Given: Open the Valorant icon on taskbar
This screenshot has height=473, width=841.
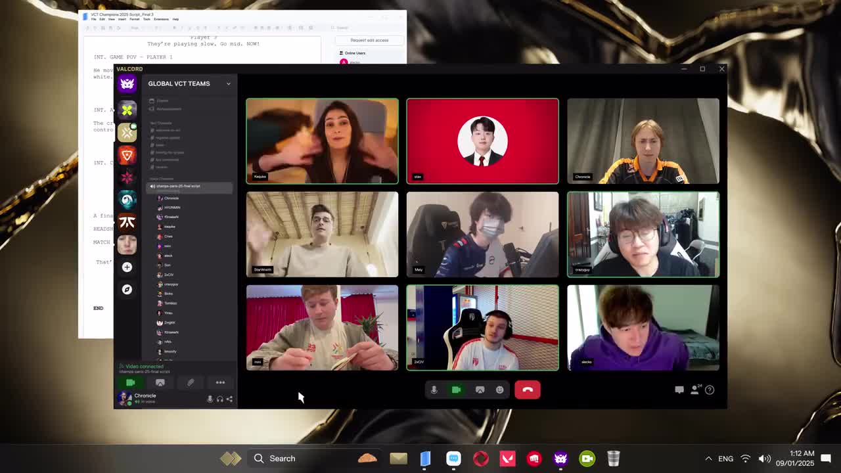Looking at the screenshot, I should [507, 459].
